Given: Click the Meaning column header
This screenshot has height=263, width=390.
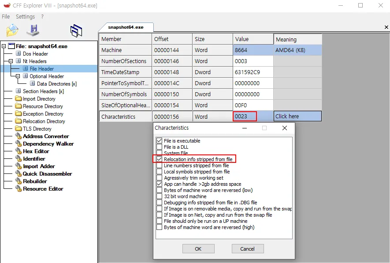Looking at the screenshot, I should point(298,39).
